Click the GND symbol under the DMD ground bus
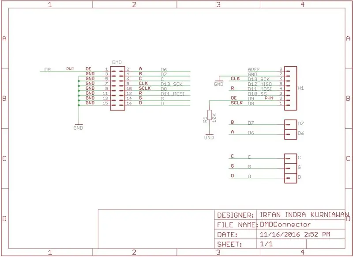This screenshot has height=257, width=353. (x=79, y=127)
